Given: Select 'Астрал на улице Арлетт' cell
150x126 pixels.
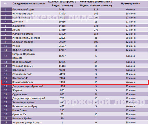Looking at the screenshot, I should click(27, 122).
